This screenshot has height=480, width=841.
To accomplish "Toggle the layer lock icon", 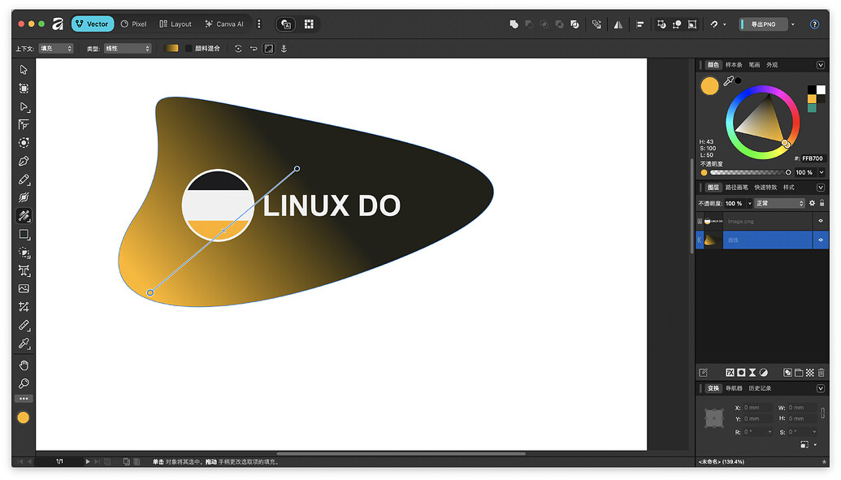I will tap(821, 203).
